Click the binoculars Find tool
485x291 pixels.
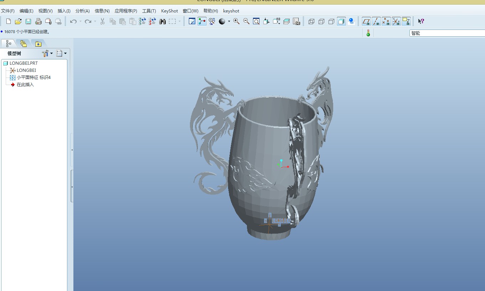pyautogui.click(x=162, y=22)
